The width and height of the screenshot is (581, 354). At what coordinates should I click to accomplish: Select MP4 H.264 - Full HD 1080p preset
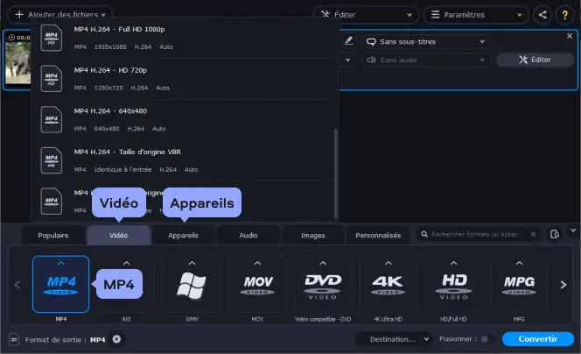(x=184, y=38)
